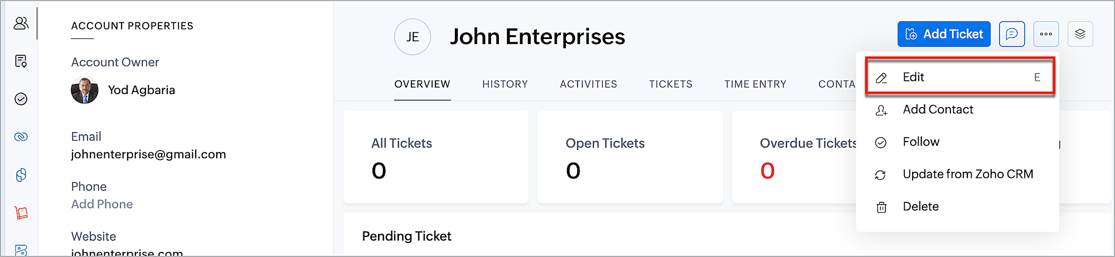This screenshot has height=257, width=1115.
Task: Open the conversation chat bubble button
Action: click(x=1012, y=35)
